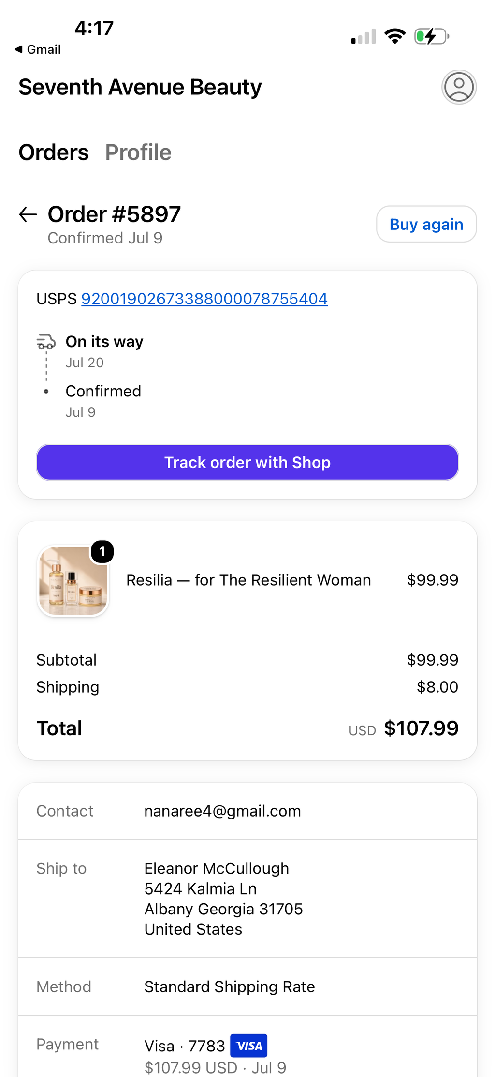The image size is (495, 1077).
Task: Tap the contact email nanaree4@gmail.com
Action: click(222, 811)
